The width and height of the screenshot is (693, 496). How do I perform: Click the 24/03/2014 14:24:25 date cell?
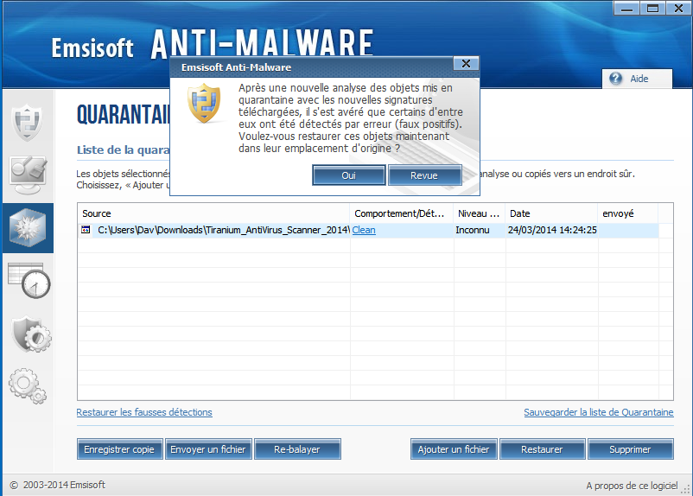(552, 230)
